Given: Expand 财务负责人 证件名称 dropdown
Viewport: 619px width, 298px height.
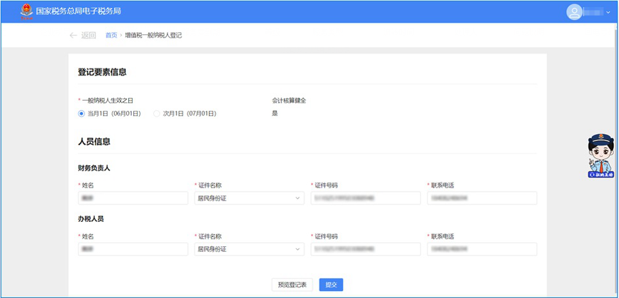Looking at the screenshot, I should pos(249,198).
